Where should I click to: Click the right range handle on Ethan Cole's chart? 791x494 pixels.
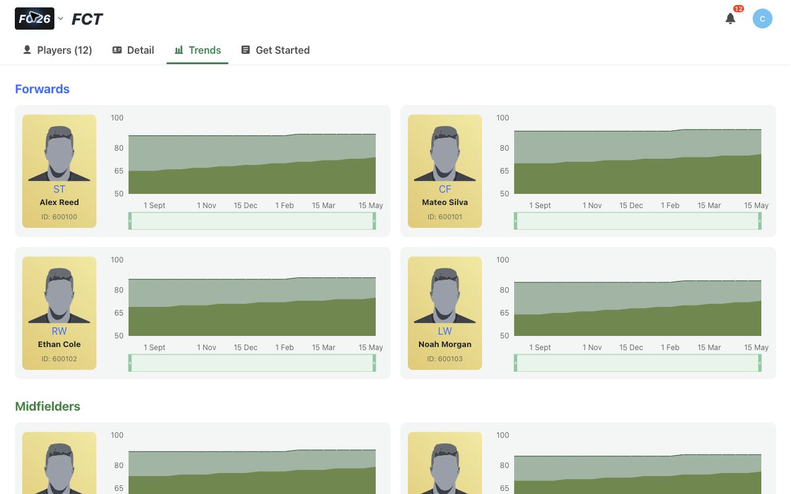click(x=374, y=363)
